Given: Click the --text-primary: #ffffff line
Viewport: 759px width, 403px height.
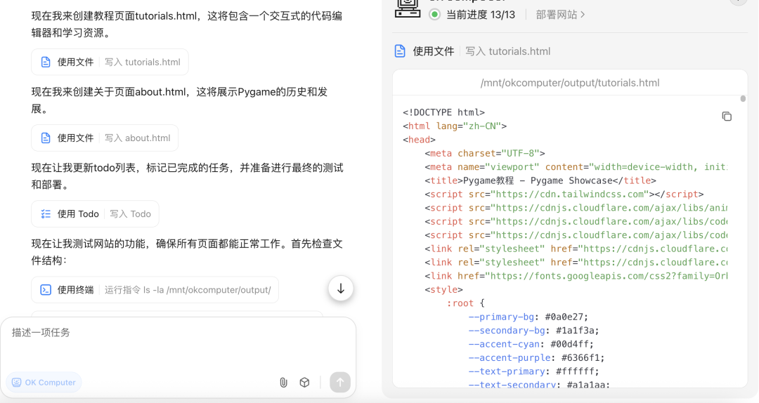Looking at the screenshot, I should tap(533, 371).
